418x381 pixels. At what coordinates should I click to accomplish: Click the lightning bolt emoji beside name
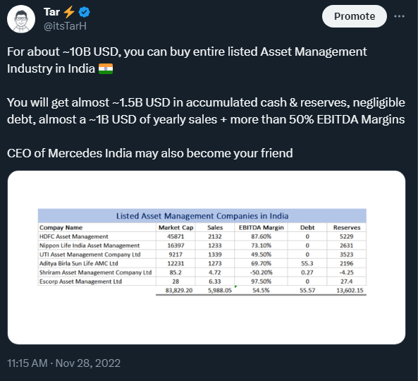(x=69, y=12)
